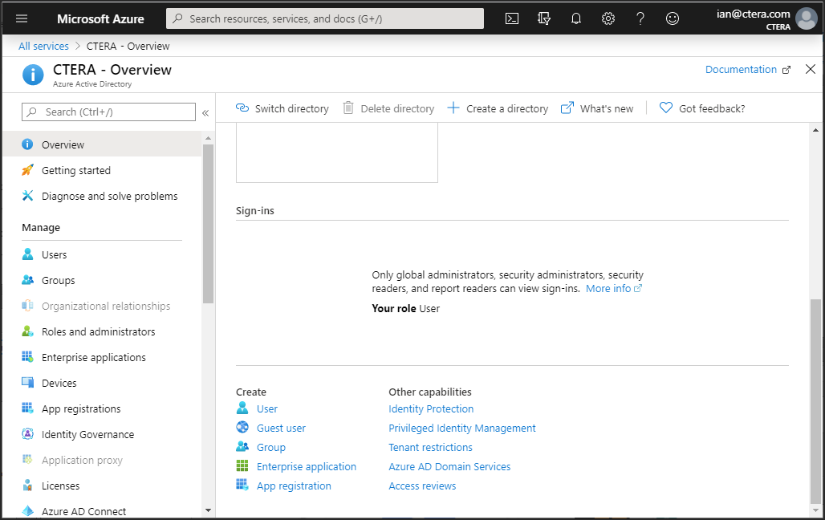Viewport: 825px width, 520px height.
Task: Click the App registrations icon in sidebar
Action: [27, 408]
